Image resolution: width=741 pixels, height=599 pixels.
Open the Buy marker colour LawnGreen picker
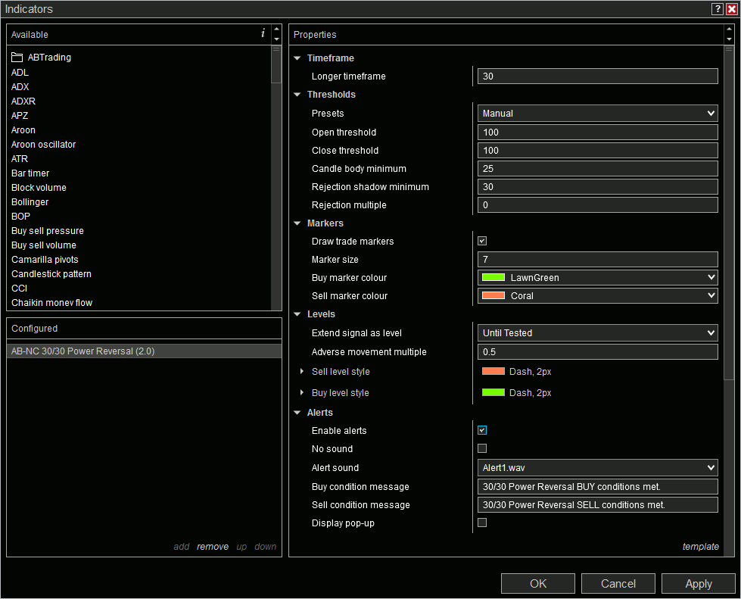click(x=597, y=278)
